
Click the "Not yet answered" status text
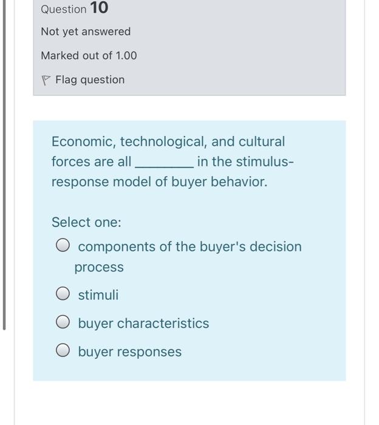point(86,31)
